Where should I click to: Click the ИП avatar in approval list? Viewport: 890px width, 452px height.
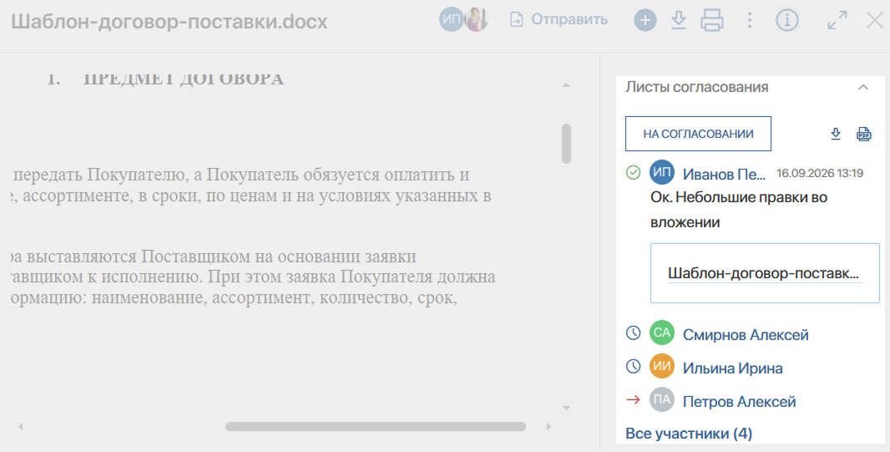tap(662, 172)
